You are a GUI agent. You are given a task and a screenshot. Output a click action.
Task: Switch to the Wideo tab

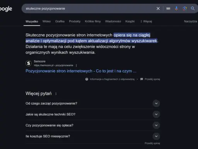[46, 21]
